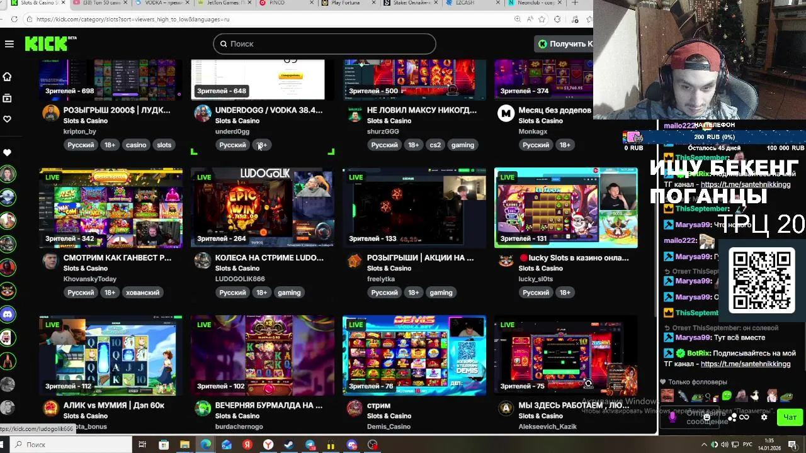Open the Demis stream thumbnail with 76 viewers
Image resolution: width=806 pixels, height=453 pixels.
(414, 355)
